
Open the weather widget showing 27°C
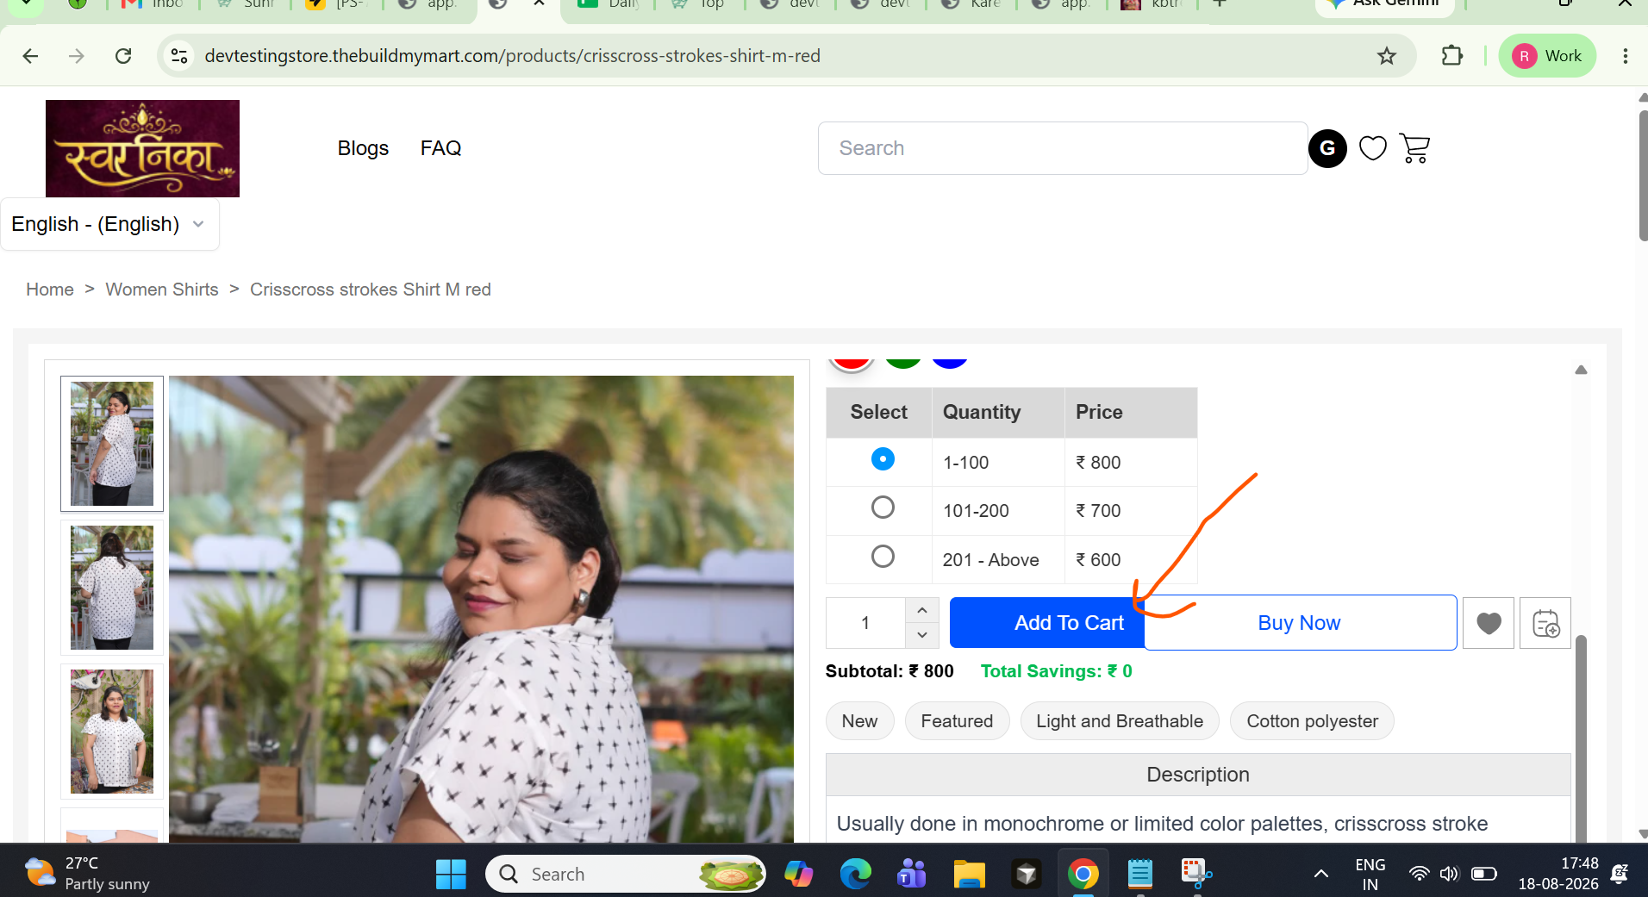pos(86,874)
